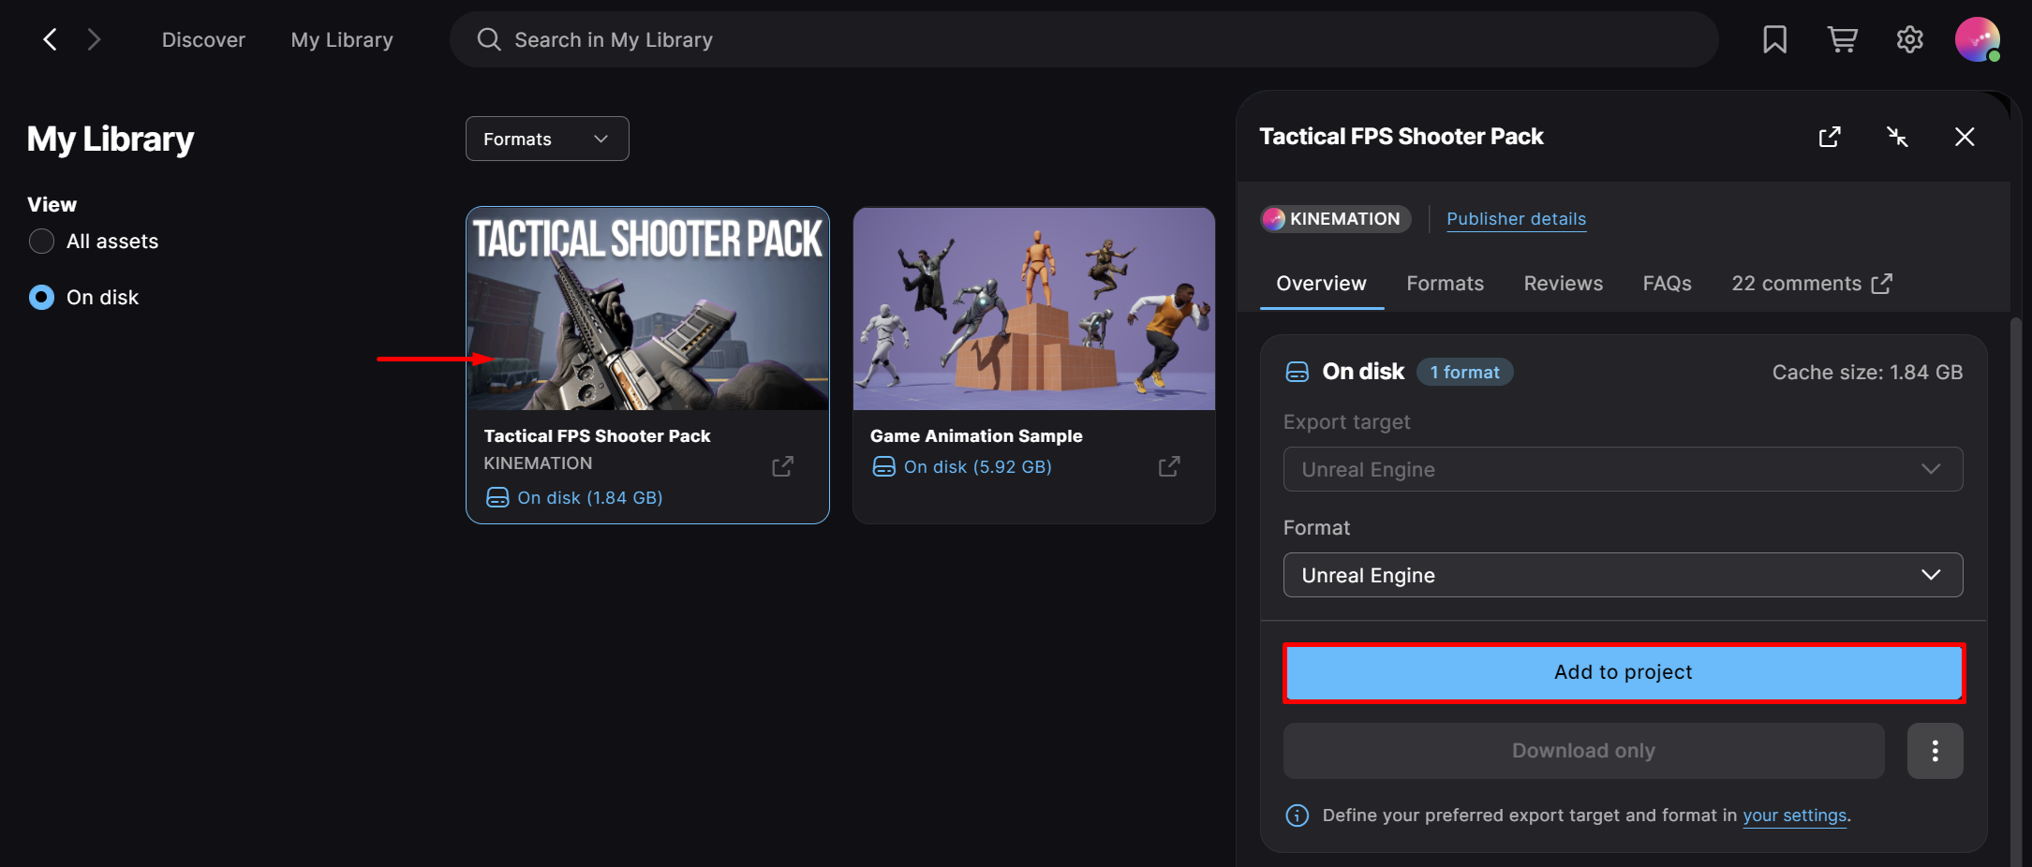
Task: Click the search magnifier icon
Action: [x=489, y=39]
